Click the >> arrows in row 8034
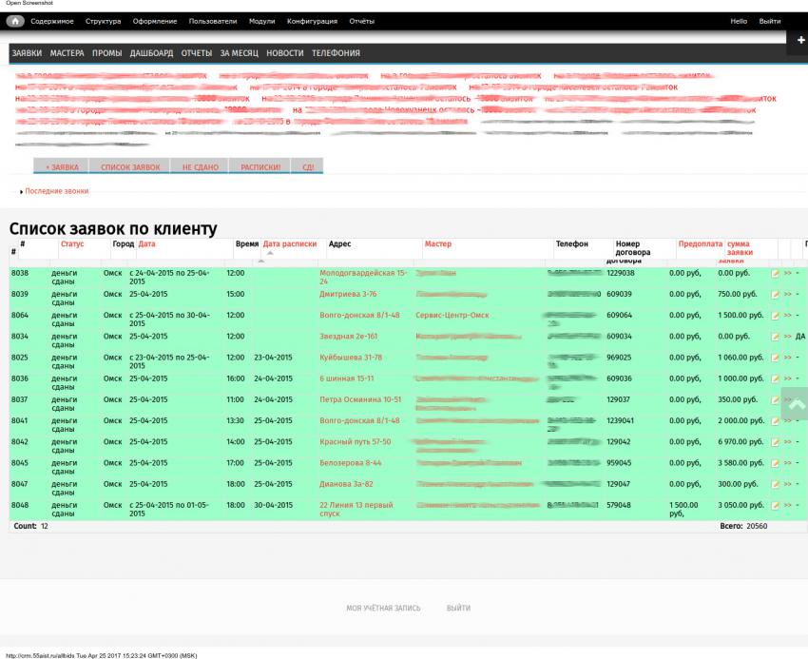The height and width of the screenshot is (659, 808). click(x=787, y=337)
